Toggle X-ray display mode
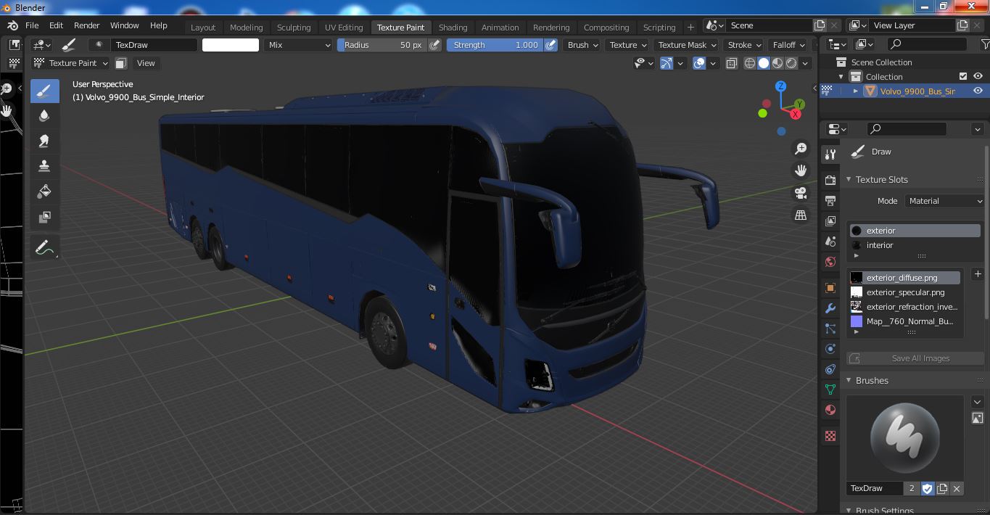 (731, 63)
